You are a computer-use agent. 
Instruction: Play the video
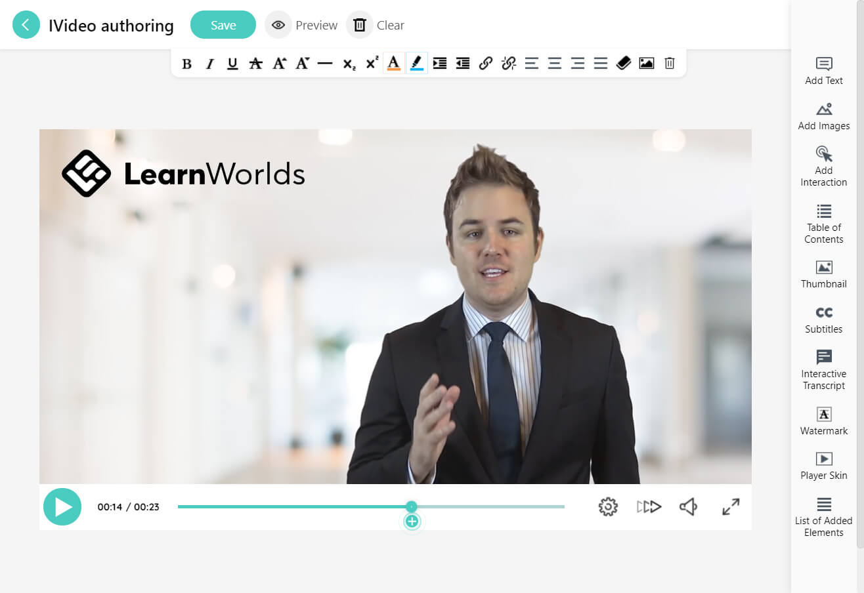(62, 506)
